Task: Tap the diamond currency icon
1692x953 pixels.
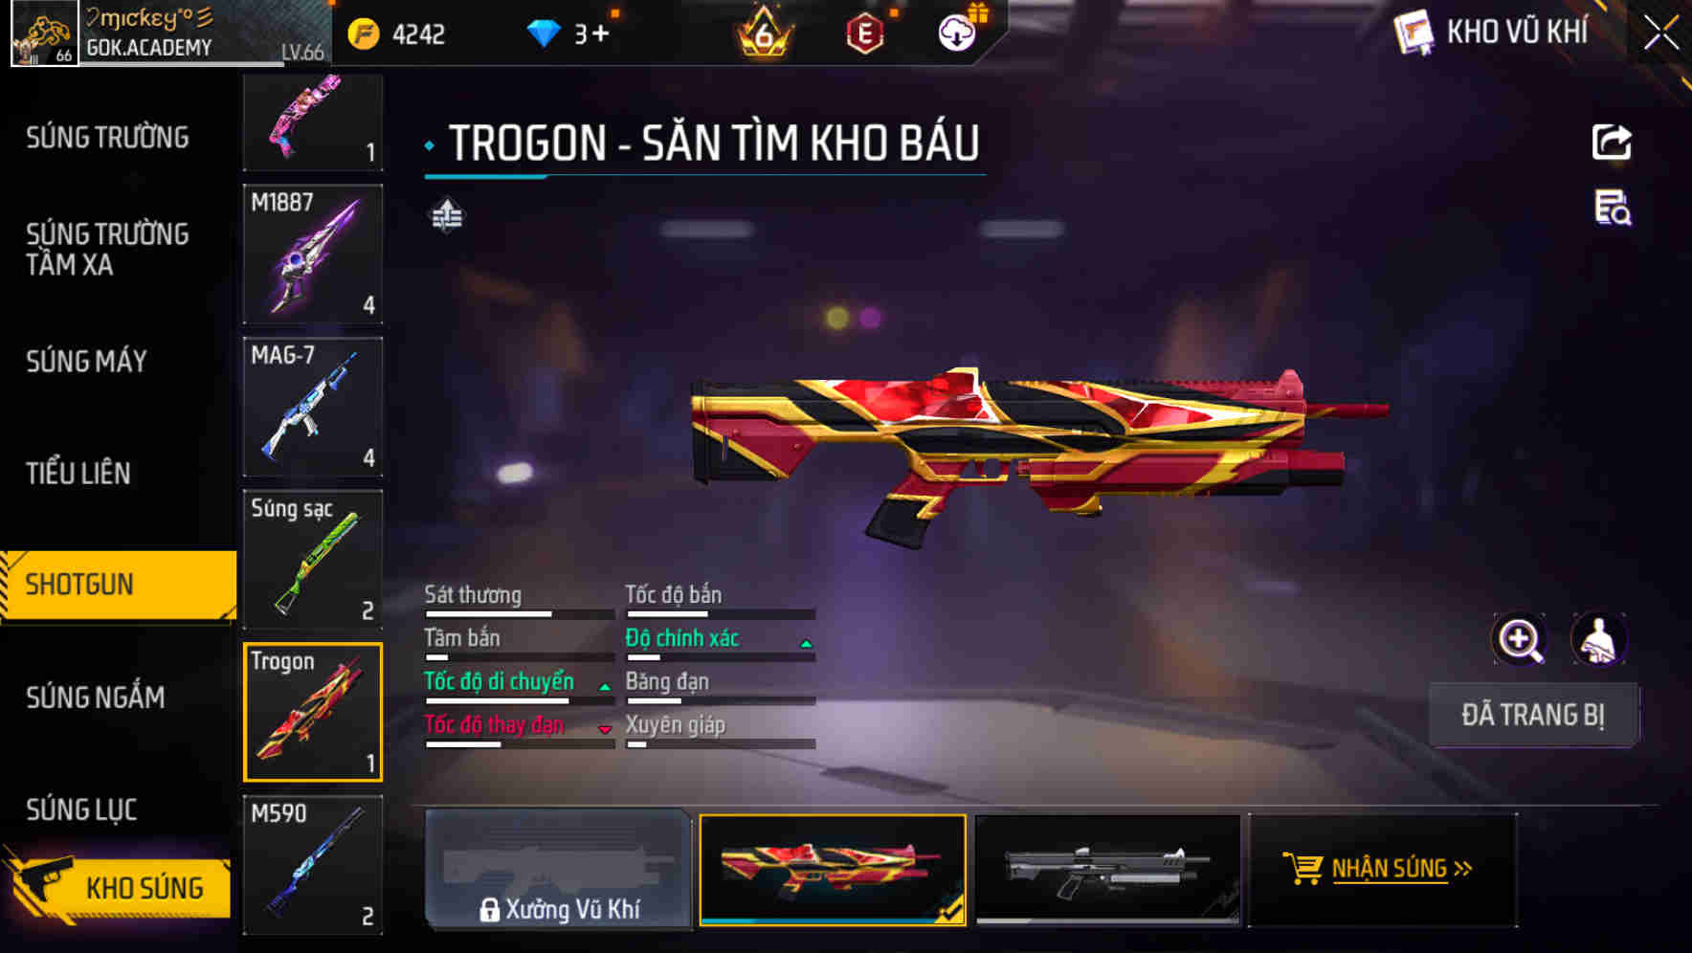Action: click(544, 34)
